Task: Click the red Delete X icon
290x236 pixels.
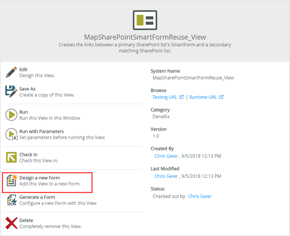Action: [x=11, y=223]
